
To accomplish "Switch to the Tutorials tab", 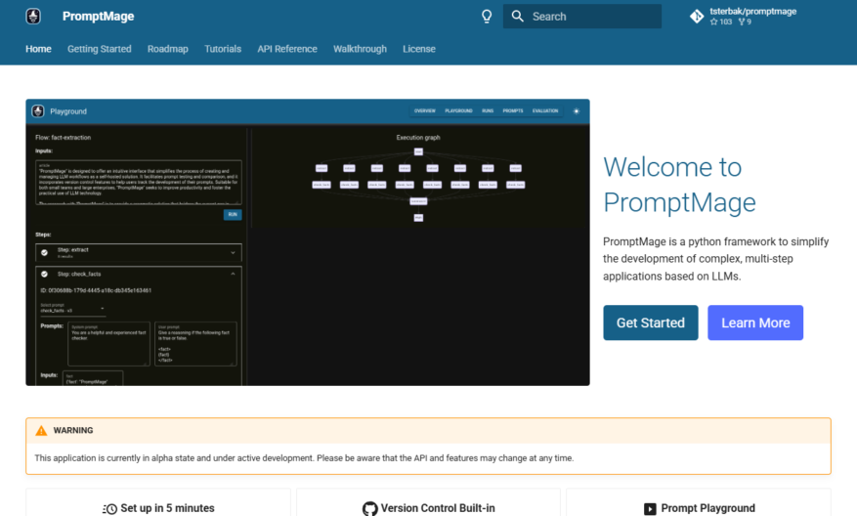I will click(223, 49).
